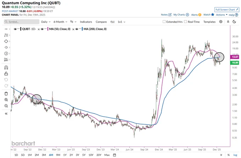This screenshot has width=241, height=158.
Task: Click the 13.67 MA price label on axis
Action: pyautogui.click(x=235, y=57)
